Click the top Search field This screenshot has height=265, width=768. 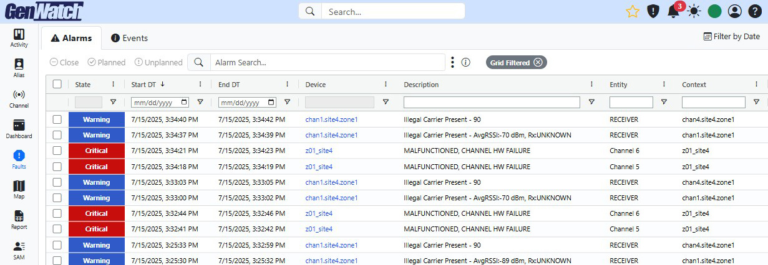(x=393, y=11)
